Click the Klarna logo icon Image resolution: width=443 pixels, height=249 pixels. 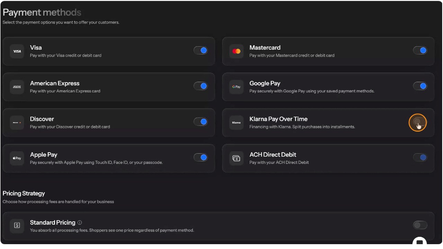[236, 122]
